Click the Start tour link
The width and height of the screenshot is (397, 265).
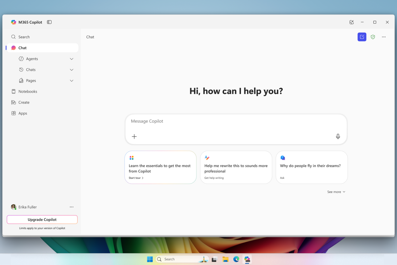pos(136,178)
